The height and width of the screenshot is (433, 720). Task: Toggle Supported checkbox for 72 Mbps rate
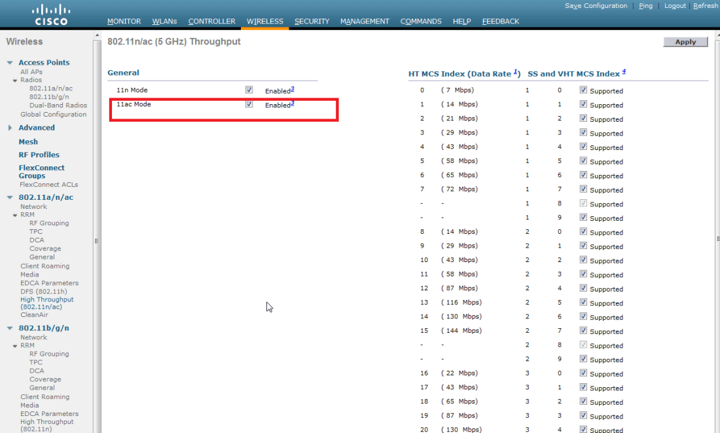[583, 189]
